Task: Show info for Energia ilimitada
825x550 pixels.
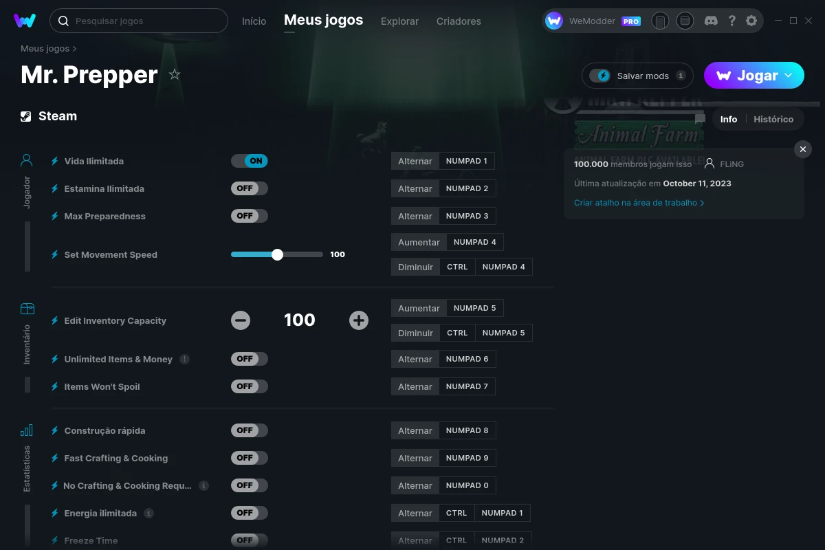Action: point(148,513)
